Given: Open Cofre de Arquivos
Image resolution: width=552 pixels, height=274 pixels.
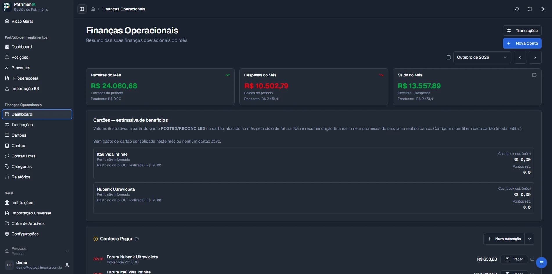Looking at the screenshot, I should (x=37, y=223).
